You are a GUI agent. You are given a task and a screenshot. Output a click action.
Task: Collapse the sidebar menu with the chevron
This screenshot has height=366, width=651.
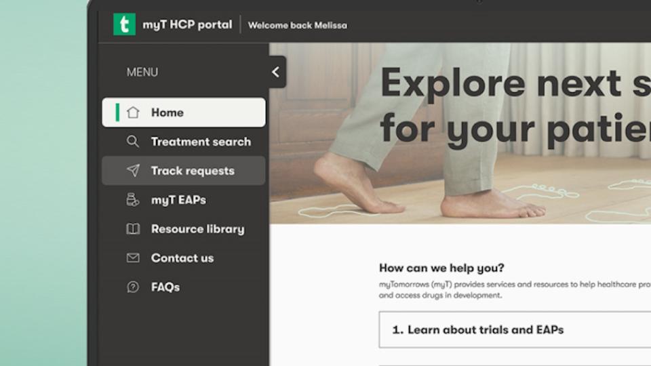276,72
